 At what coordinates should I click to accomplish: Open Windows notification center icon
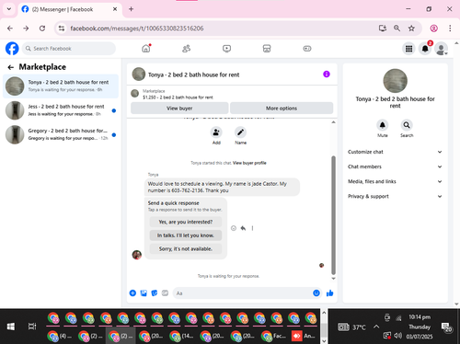(446, 327)
